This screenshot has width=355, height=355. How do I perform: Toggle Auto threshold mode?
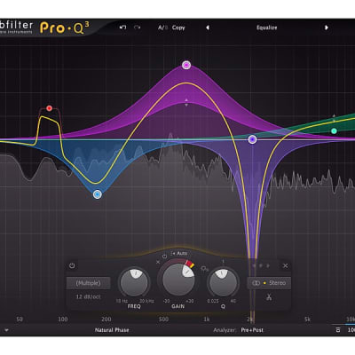(179, 254)
